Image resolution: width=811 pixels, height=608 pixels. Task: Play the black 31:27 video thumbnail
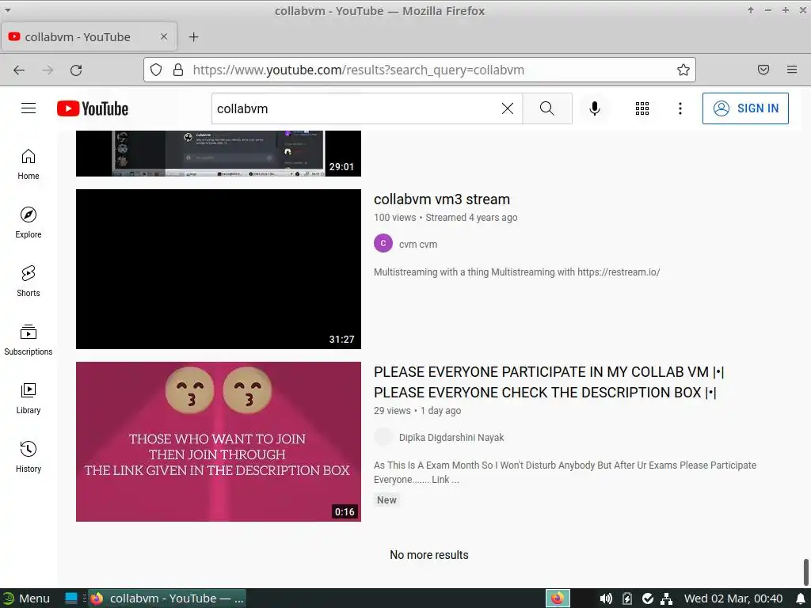[x=219, y=269]
